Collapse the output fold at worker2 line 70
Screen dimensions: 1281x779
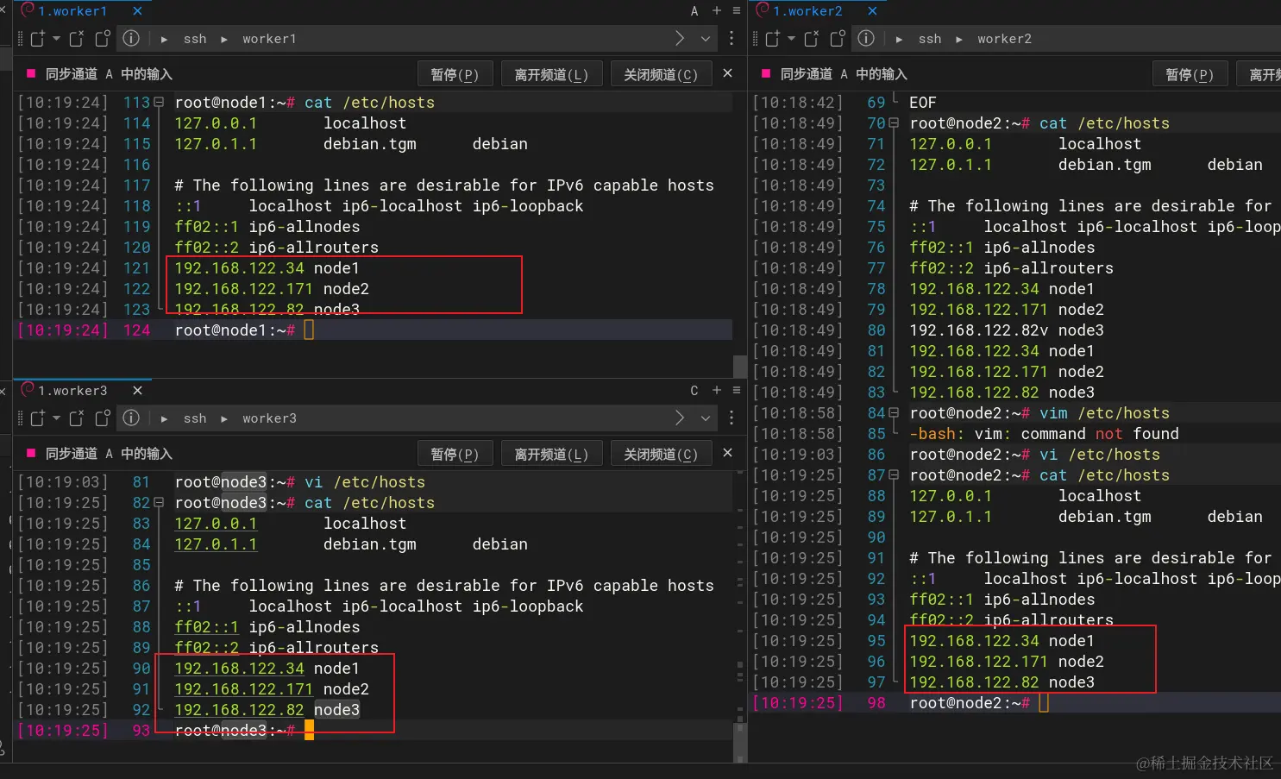pos(894,123)
